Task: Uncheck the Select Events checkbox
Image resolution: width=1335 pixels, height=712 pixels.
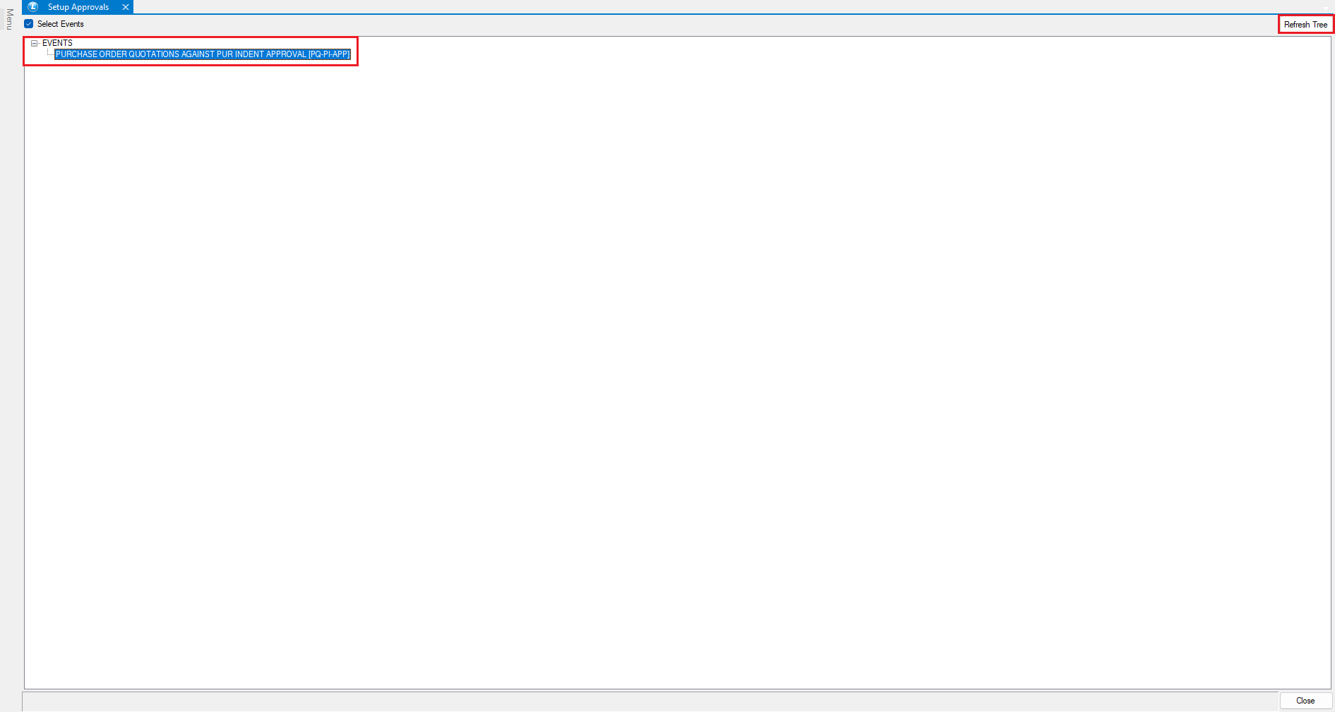Action: tap(29, 24)
